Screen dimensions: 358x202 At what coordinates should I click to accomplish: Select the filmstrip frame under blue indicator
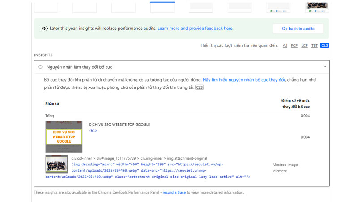point(162,7)
